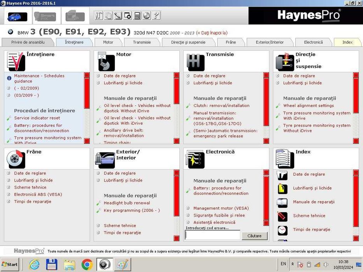Open Clutch: removal/installation manual

point(221,105)
